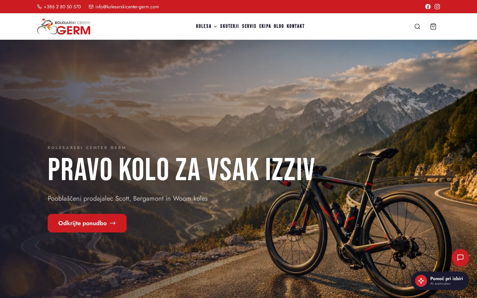Image resolution: width=477 pixels, height=298 pixels.
Task: Go to the Skuterji menu item
Action: coord(230,26)
